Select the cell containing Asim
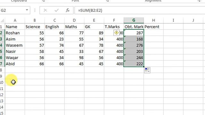Screen dimensions: 205x115 (x=15, y=39)
